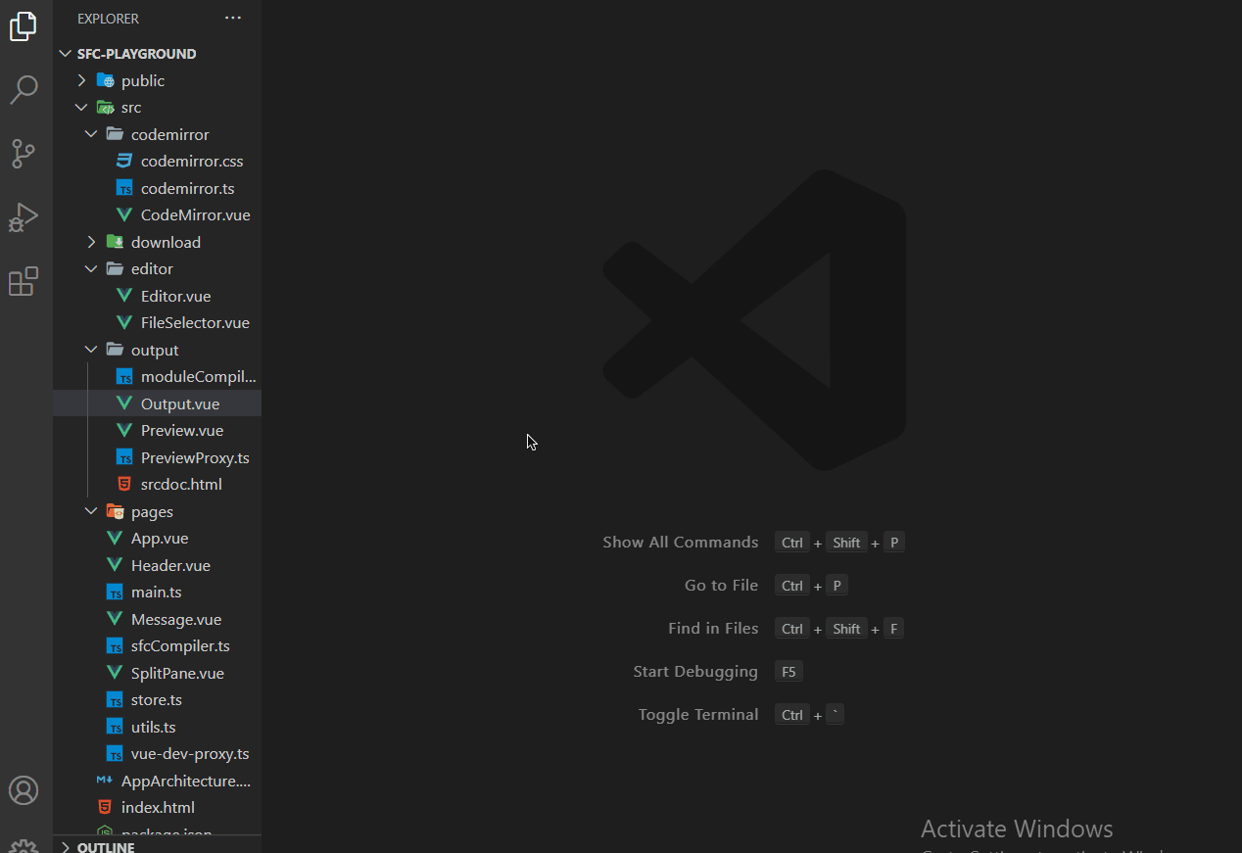This screenshot has height=853, width=1242.
Task: Collapse the output folder chevron
Action: point(91,350)
